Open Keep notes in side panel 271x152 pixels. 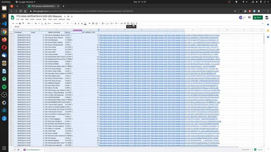point(268,31)
